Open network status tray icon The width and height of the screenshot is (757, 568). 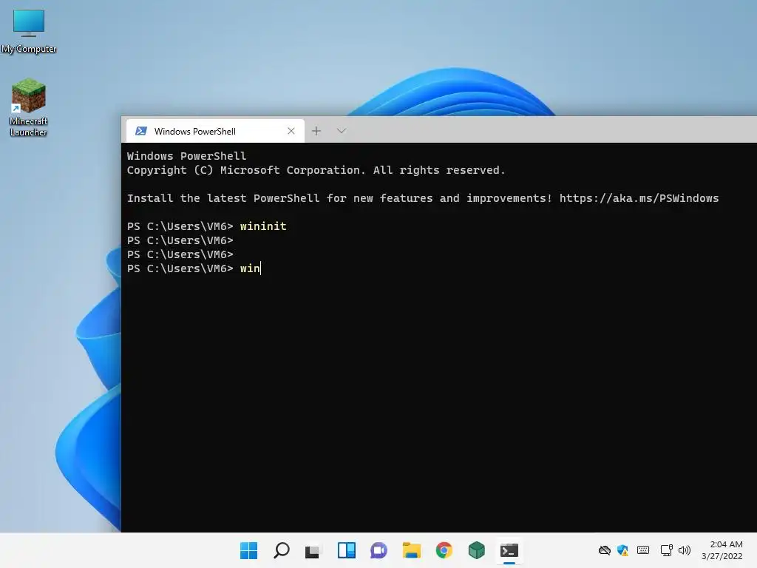666,550
